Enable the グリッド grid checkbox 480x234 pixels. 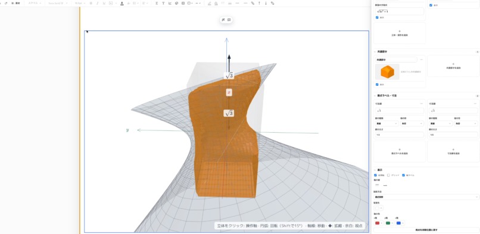click(388, 175)
